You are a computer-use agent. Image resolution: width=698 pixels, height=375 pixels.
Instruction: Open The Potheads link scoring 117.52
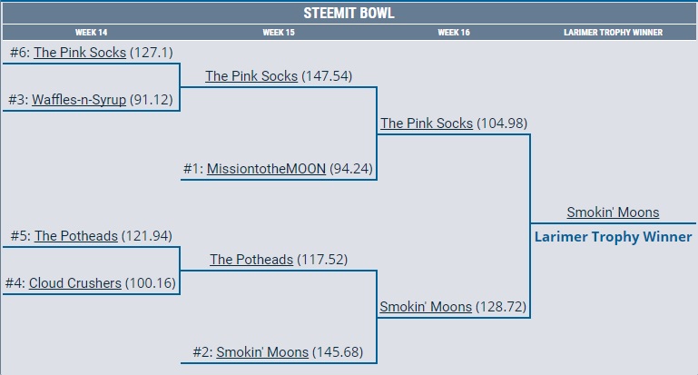pos(251,260)
